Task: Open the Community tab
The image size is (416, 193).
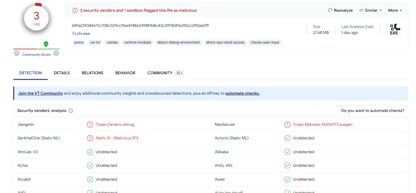Action: [x=160, y=73]
